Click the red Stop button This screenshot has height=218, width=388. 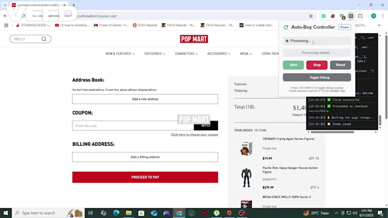point(317,65)
